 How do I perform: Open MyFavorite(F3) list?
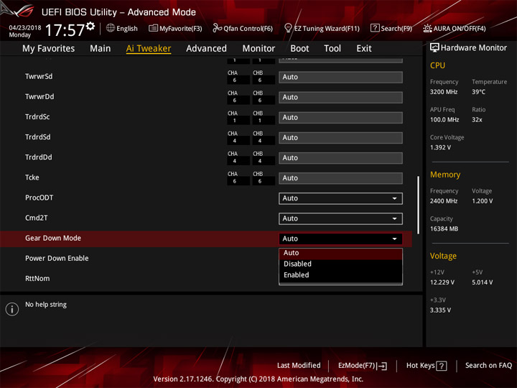(175, 28)
